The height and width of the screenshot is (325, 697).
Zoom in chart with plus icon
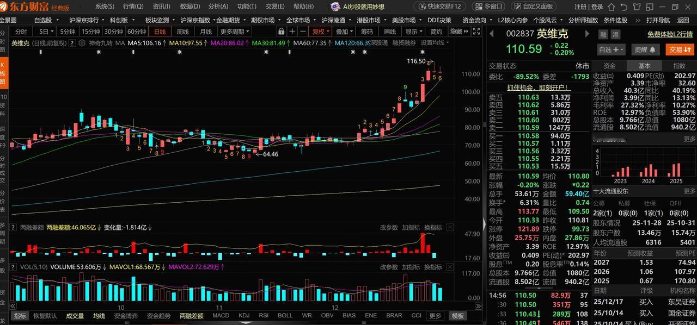pos(292,32)
